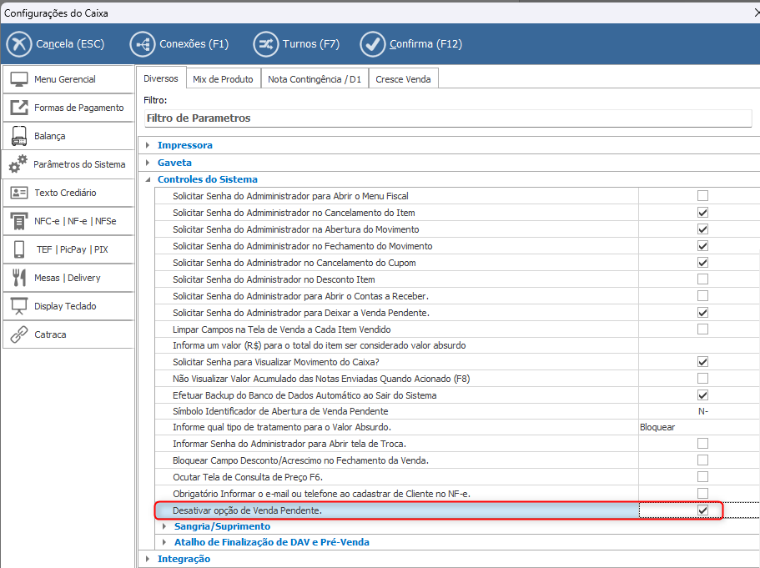Click TEF | PicPay | PIX phone icon
Viewport: 760px width, 568px height.
point(19,249)
